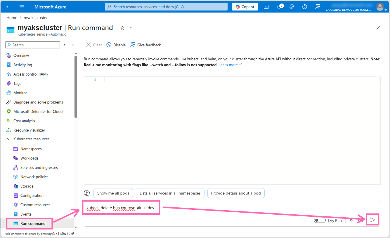Click Give feedback in the toolbar
The width and height of the screenshot is (390, 238).
point(145,45)
